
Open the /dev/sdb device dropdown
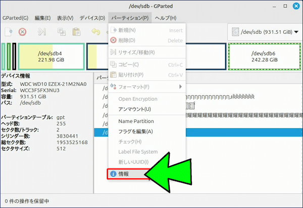click(263, 32)
